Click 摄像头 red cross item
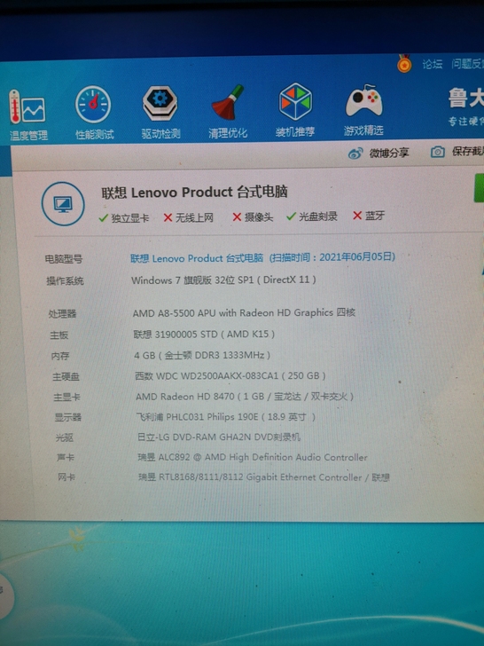Viewport: 484px width, 646px height. tap(253, 217)
